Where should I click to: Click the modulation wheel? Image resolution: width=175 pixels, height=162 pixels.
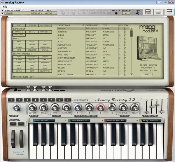tap(21, 139)
